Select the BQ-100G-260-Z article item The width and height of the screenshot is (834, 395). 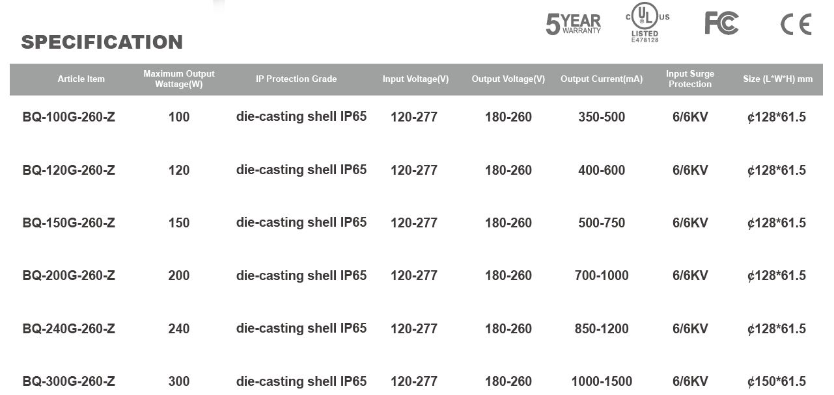pos(69,118)
